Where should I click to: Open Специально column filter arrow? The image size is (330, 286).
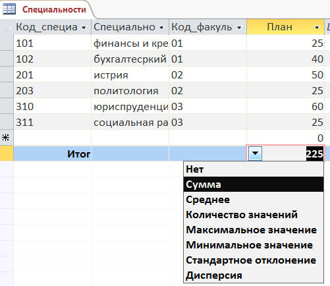coord(161,28)
